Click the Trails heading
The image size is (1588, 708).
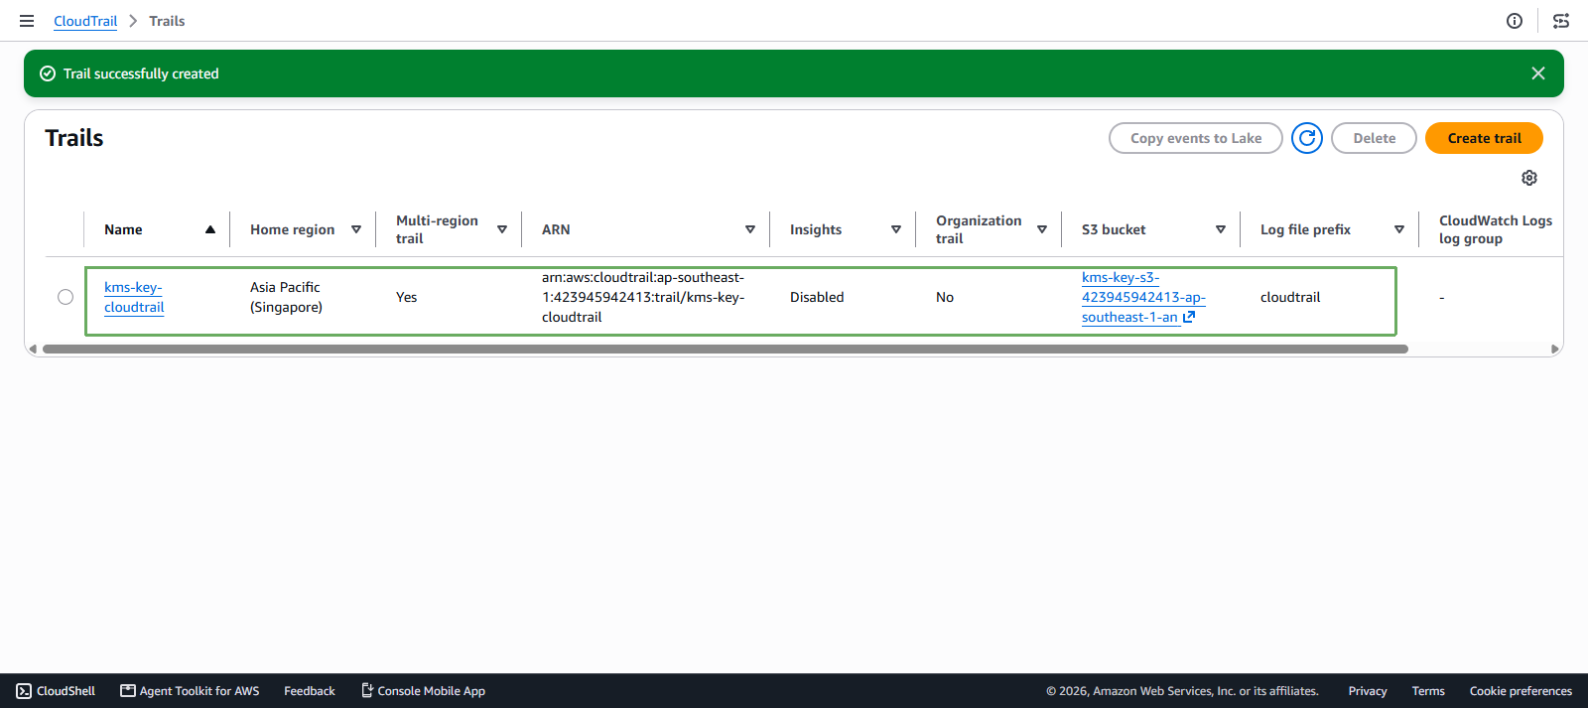tap(74, 138)
